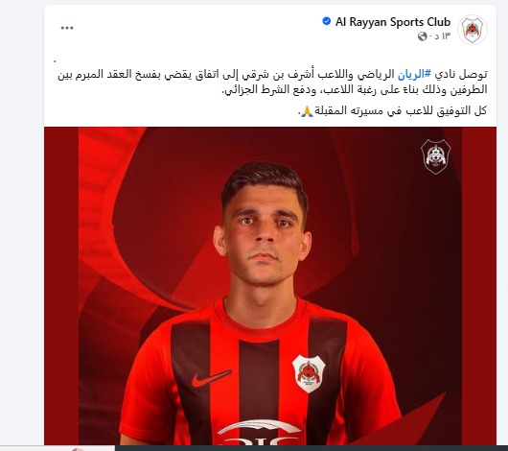Click the player's face in the image
This screenshot has width=508, height=451.
[263, 232]
